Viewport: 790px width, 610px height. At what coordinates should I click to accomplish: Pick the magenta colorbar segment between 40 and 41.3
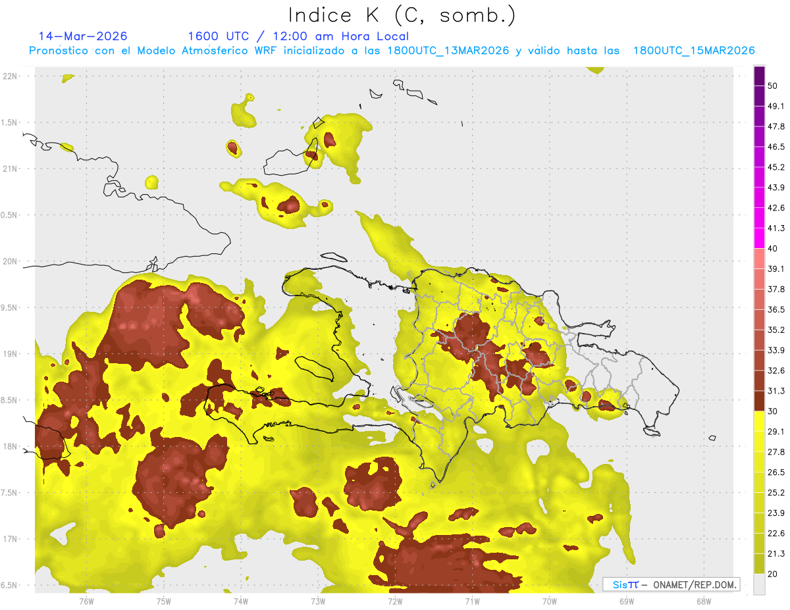pyautogui.click(x=759, y=238)
